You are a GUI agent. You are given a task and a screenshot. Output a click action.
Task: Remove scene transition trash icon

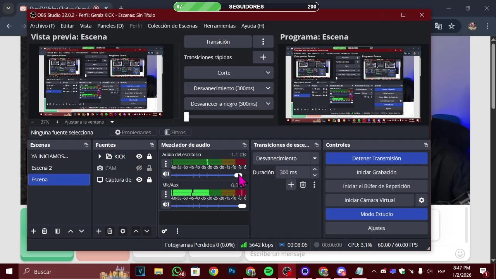pyautogui.click(x=303, y=185)
